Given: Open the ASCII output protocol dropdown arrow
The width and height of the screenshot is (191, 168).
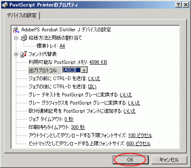Looking at the screenshot, I should pos(84,70).
